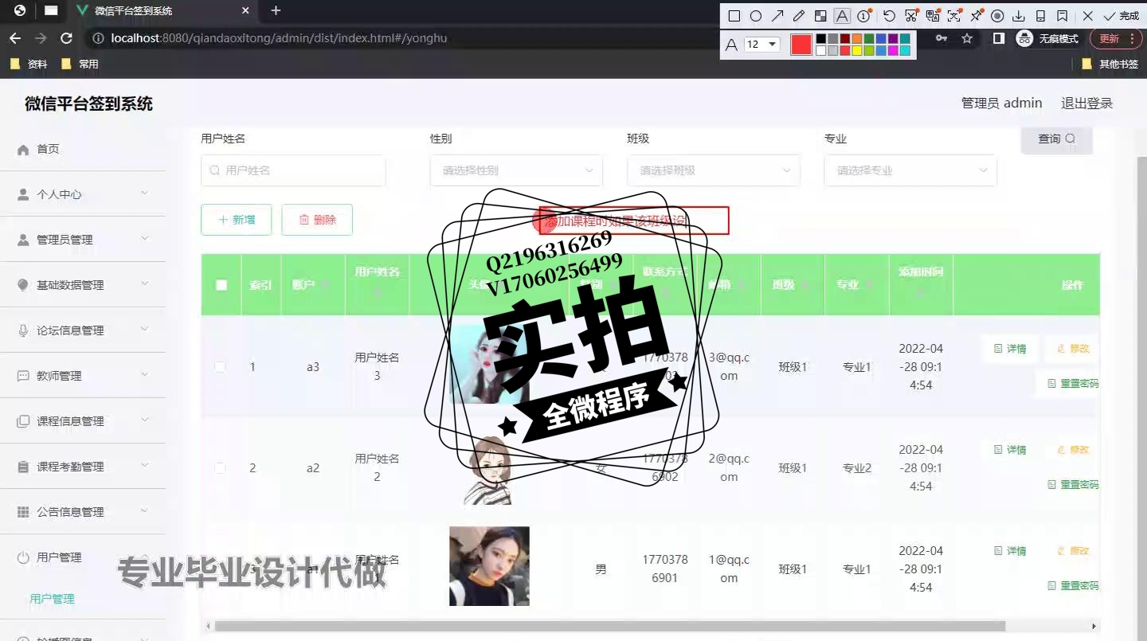
Task: Select the arrow drawing tool
Action: (x=777, y=16)
